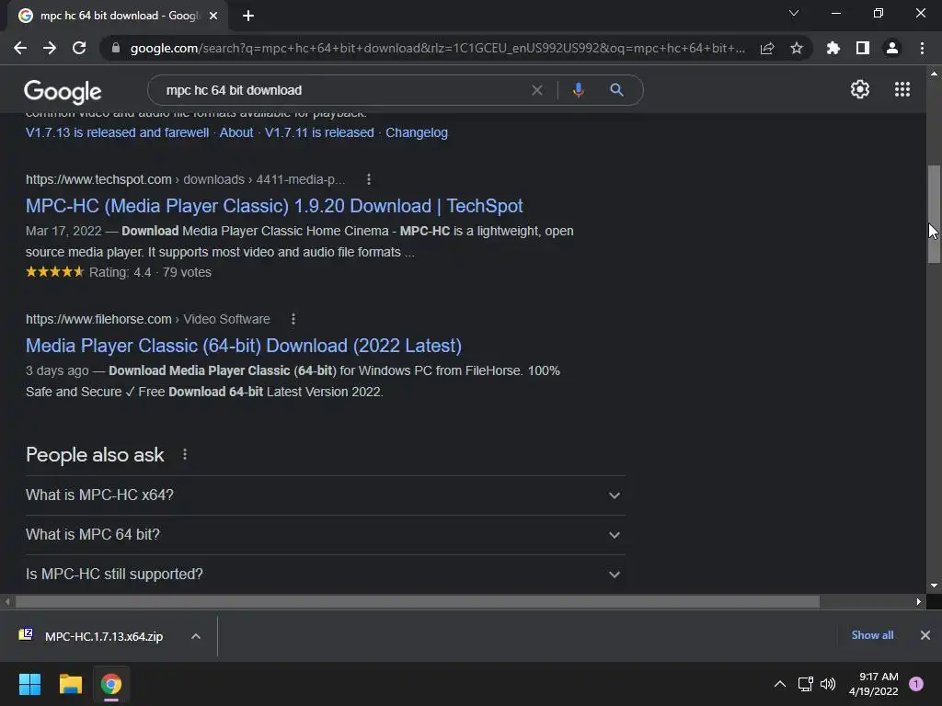942x706 pixels.
Task: Go to the Google logo homepage
Action: coord(63,91)
